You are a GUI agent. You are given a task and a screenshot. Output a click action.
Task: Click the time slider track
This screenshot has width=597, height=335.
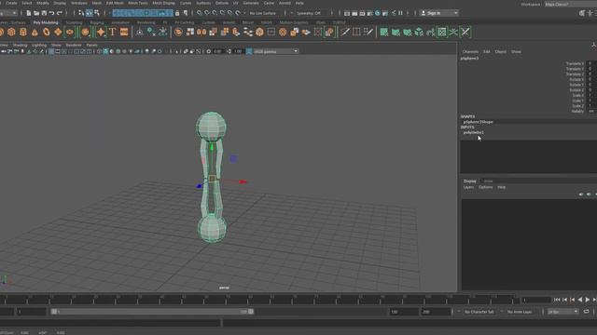258,300
